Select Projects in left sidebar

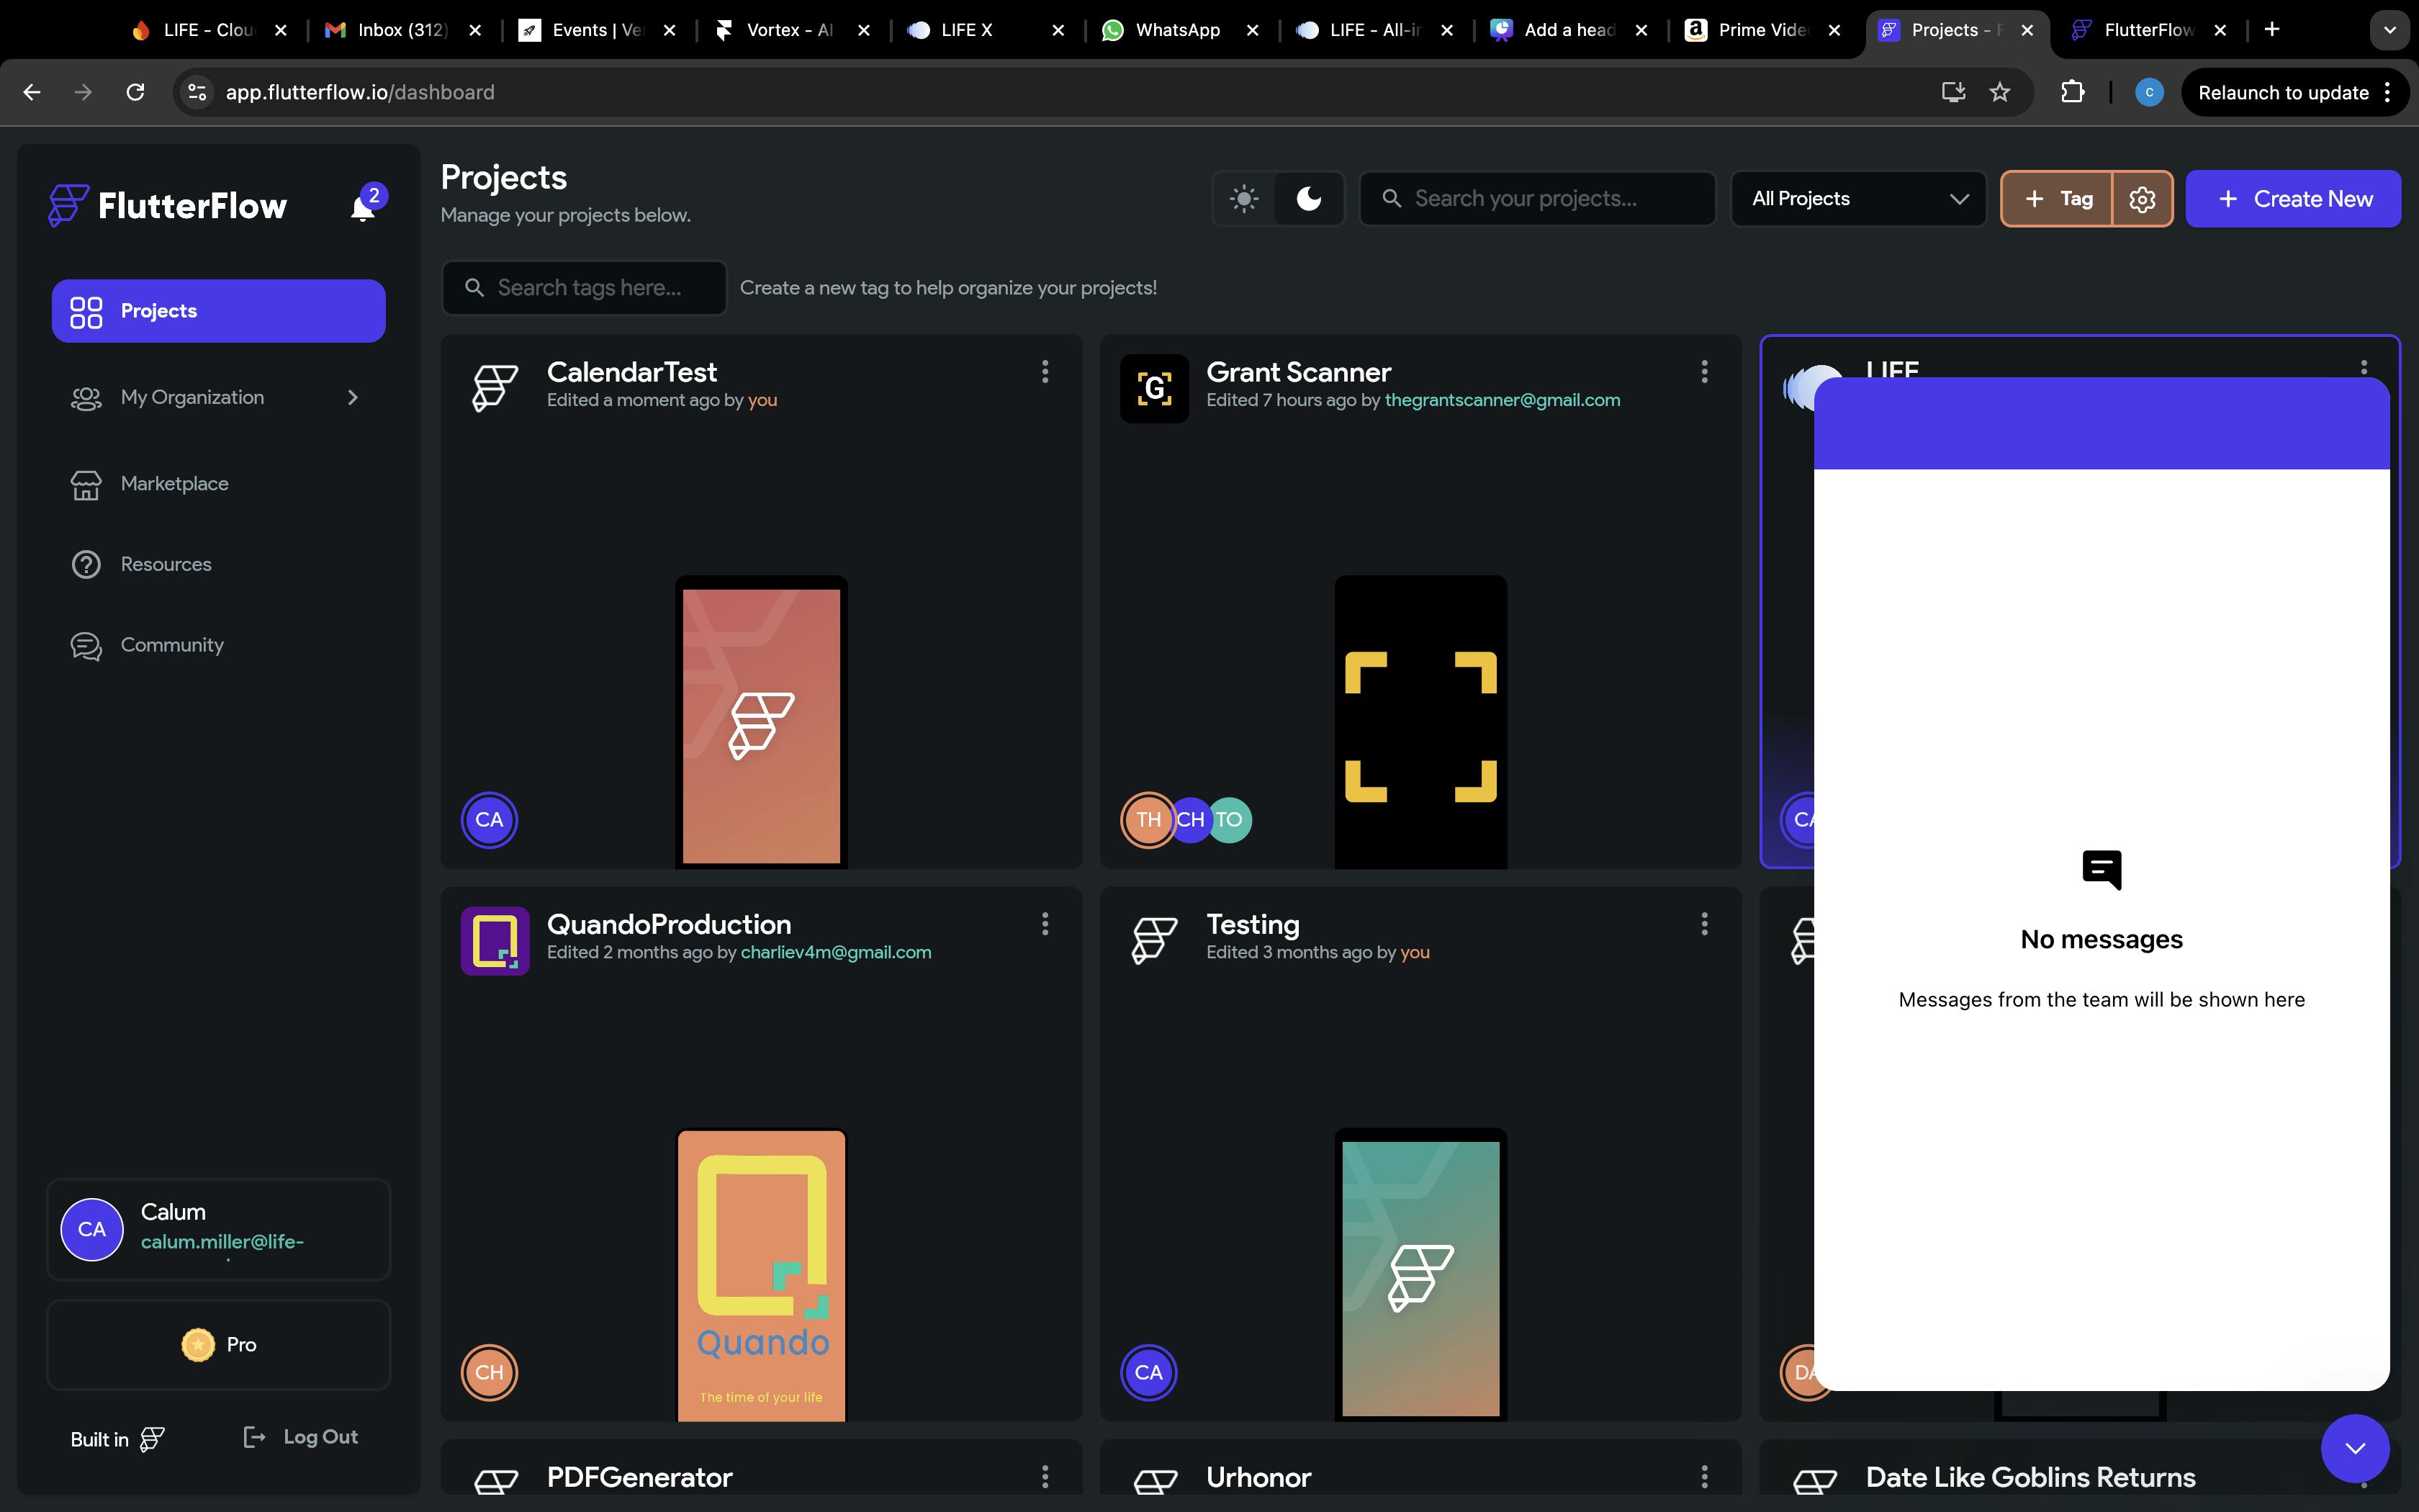(218, 311)
